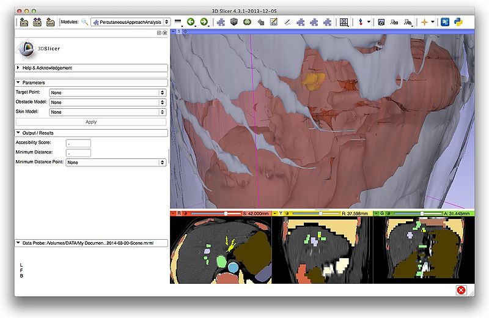Image resolution: width=489 pixels, height=318 pixels.
Task: Click the module search magnifier icon
Action: coord(85,22)
